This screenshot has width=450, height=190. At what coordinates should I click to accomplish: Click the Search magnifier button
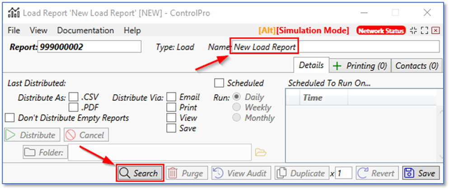(x=139, y=173)
